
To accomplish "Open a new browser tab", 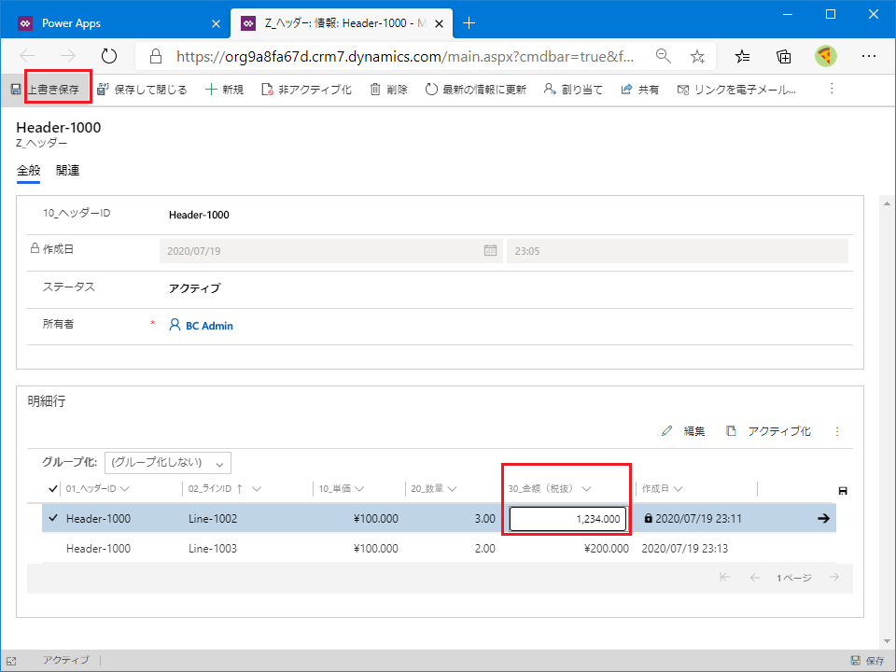I will 469,22.
